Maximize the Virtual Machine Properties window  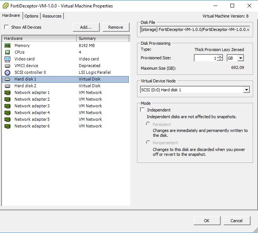[x=232, y=6]
